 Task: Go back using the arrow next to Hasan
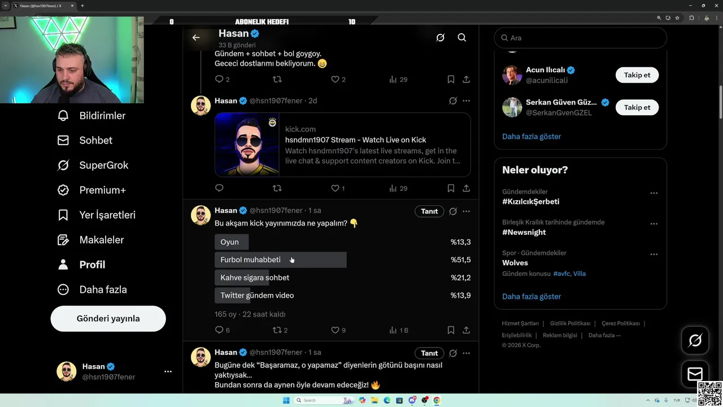click(196, 38)
